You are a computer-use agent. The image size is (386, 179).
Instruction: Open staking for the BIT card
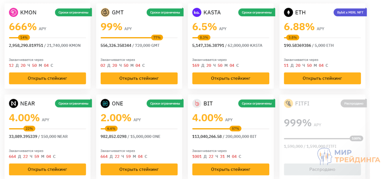[x=231, y=170]
